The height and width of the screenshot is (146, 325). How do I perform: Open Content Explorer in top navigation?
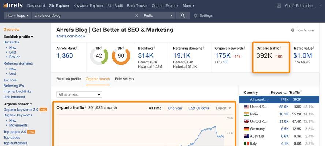[x=165, y=5]
